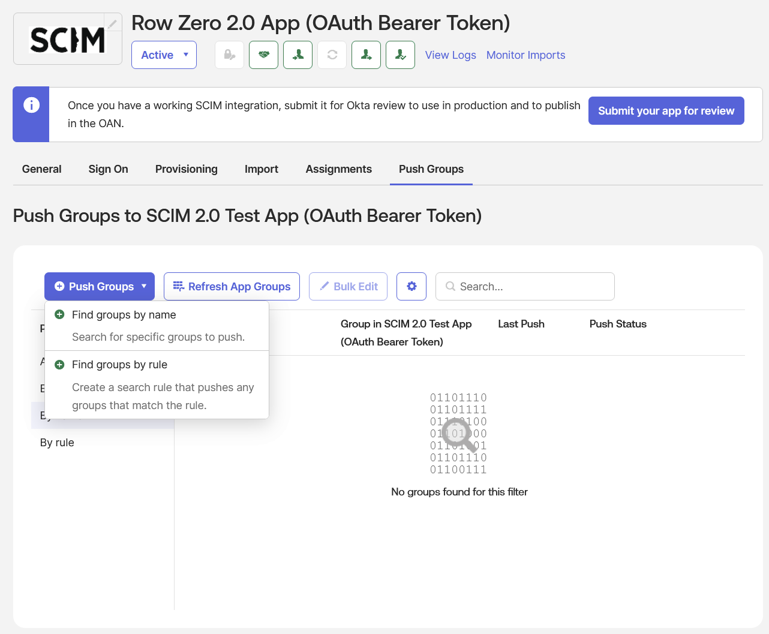
Task: Click Submit your app for review
Action: 666,110
